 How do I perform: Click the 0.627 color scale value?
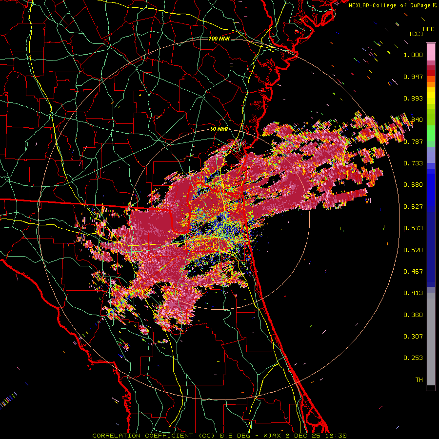(x=413, y=207)
